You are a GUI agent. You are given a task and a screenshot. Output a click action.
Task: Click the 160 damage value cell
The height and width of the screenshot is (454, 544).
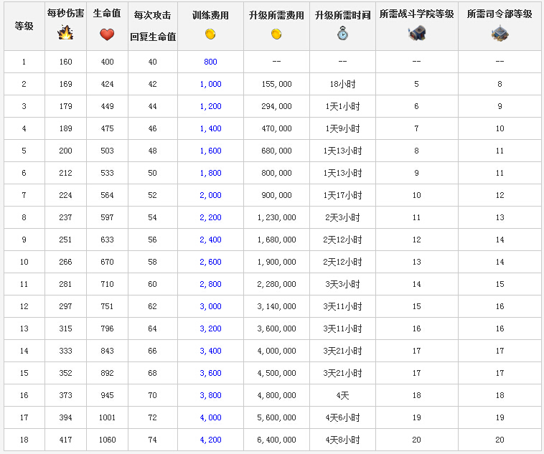click(65, 62)
